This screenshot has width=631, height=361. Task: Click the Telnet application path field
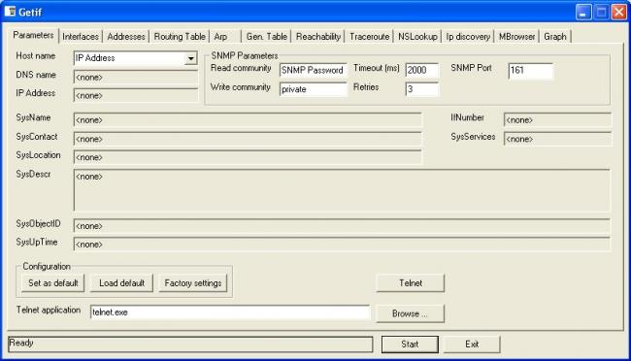[230, 312]
